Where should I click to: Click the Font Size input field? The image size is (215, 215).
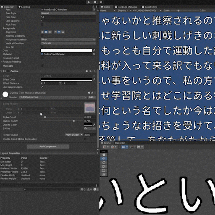click(68, 17)
